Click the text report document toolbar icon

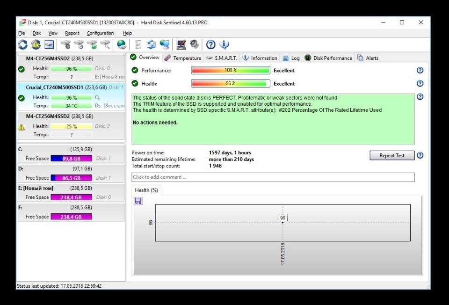[138, 45]
